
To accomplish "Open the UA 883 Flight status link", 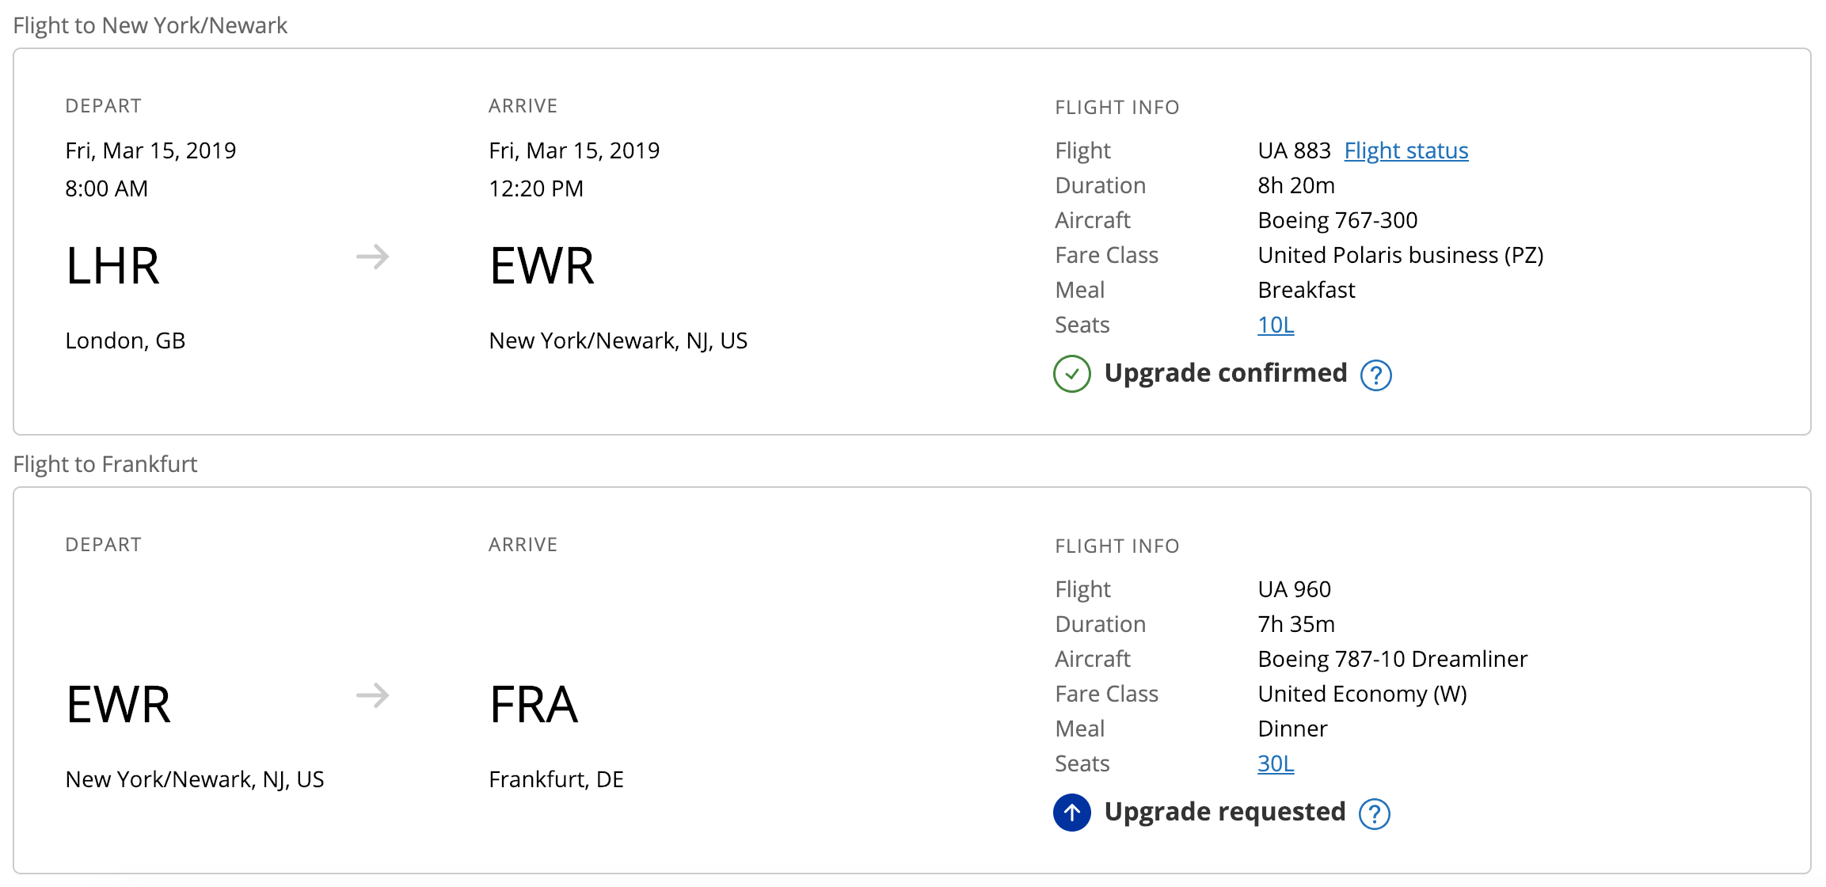I will pos(1406,150).
